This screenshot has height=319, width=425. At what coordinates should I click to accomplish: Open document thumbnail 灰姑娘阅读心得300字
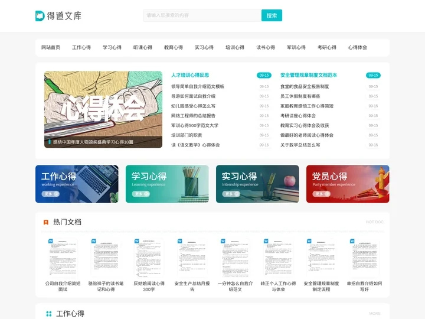click(149, 258)
